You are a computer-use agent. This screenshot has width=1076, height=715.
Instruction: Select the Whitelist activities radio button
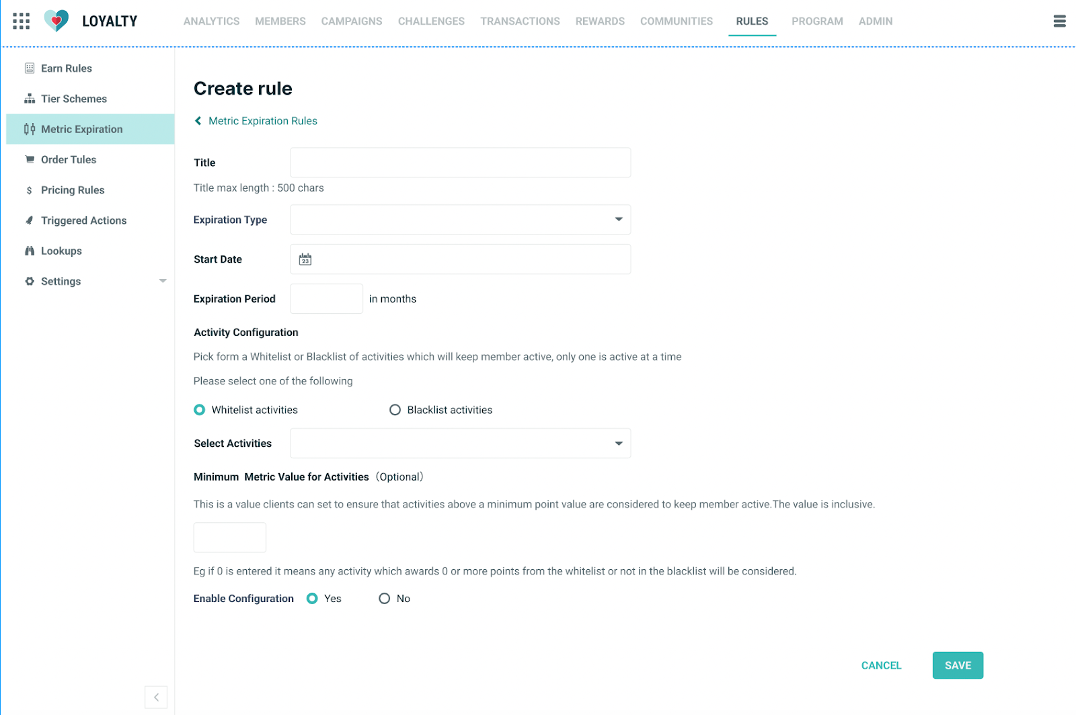coord(200,410)
